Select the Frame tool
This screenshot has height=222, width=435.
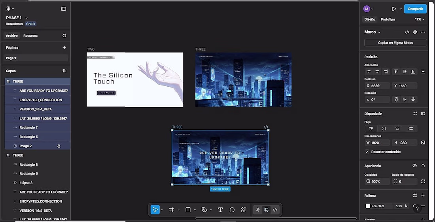click(x=172, y=210)
